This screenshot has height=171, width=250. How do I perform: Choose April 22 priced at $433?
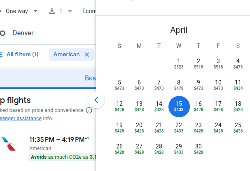[x=179, y=127]
